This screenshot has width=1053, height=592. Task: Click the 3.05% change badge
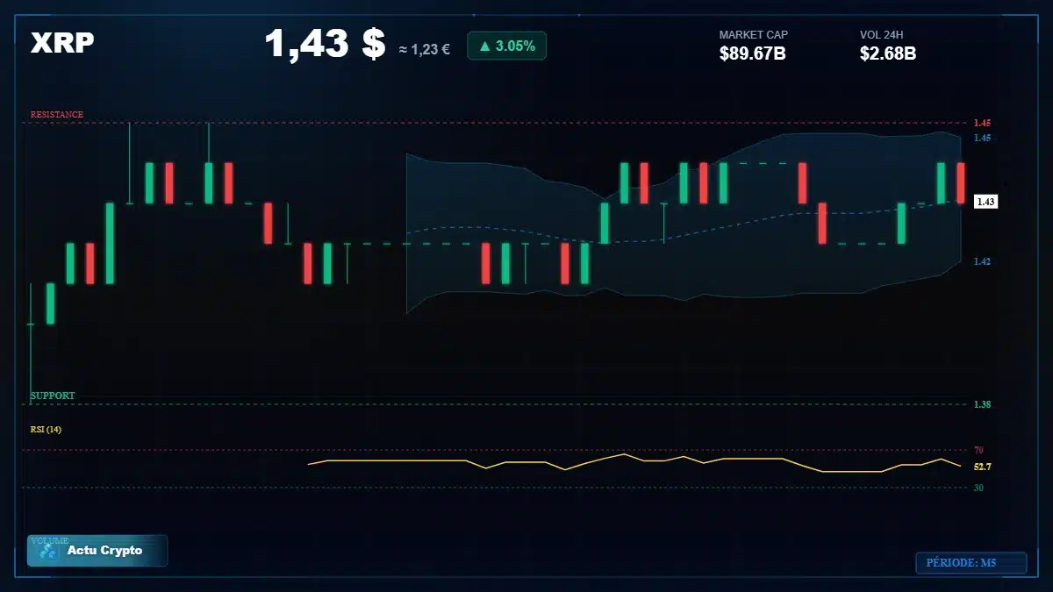pos(507,46)
